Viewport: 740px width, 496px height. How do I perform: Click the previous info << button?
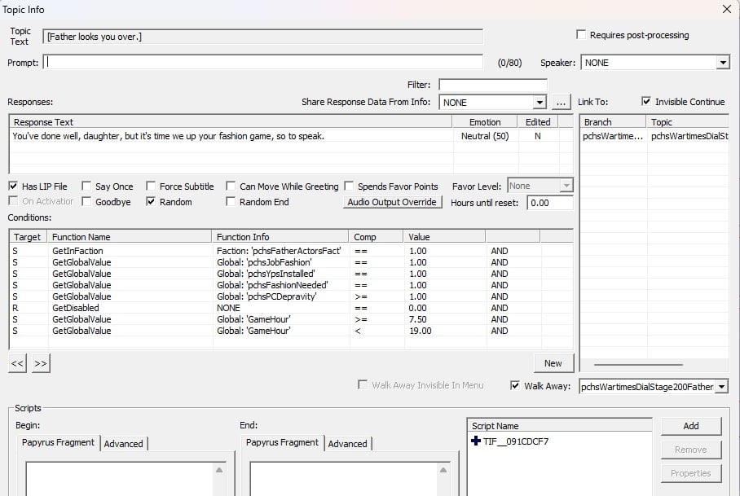point(17,363)
